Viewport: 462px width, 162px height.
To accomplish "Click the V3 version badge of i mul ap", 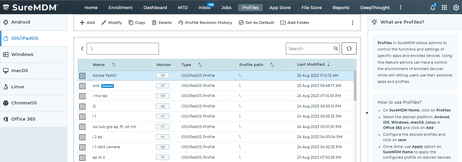I will pyautogui.click(x=163, y=96).
